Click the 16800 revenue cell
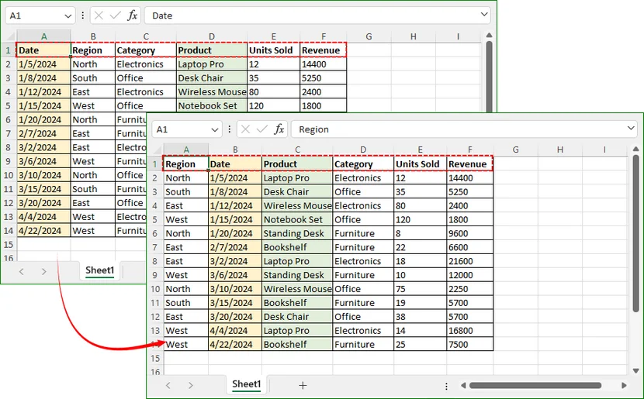This screenshot has width=644, height=399. click(x=470, y=331)
